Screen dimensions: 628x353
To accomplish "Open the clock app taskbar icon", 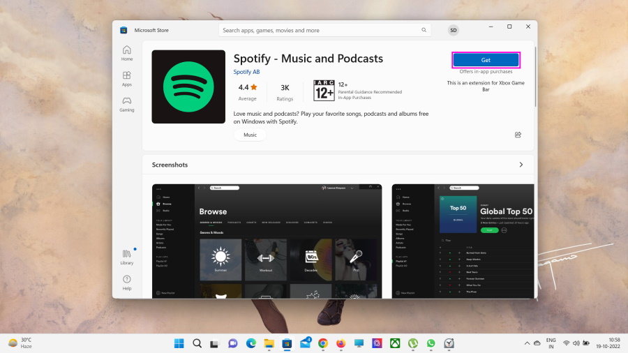I will [449, 343].
